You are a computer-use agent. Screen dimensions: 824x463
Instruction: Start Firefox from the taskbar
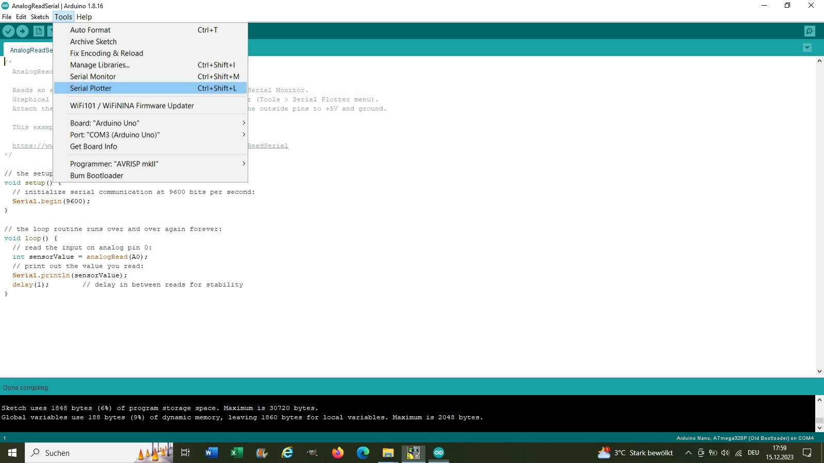point(338,453)
